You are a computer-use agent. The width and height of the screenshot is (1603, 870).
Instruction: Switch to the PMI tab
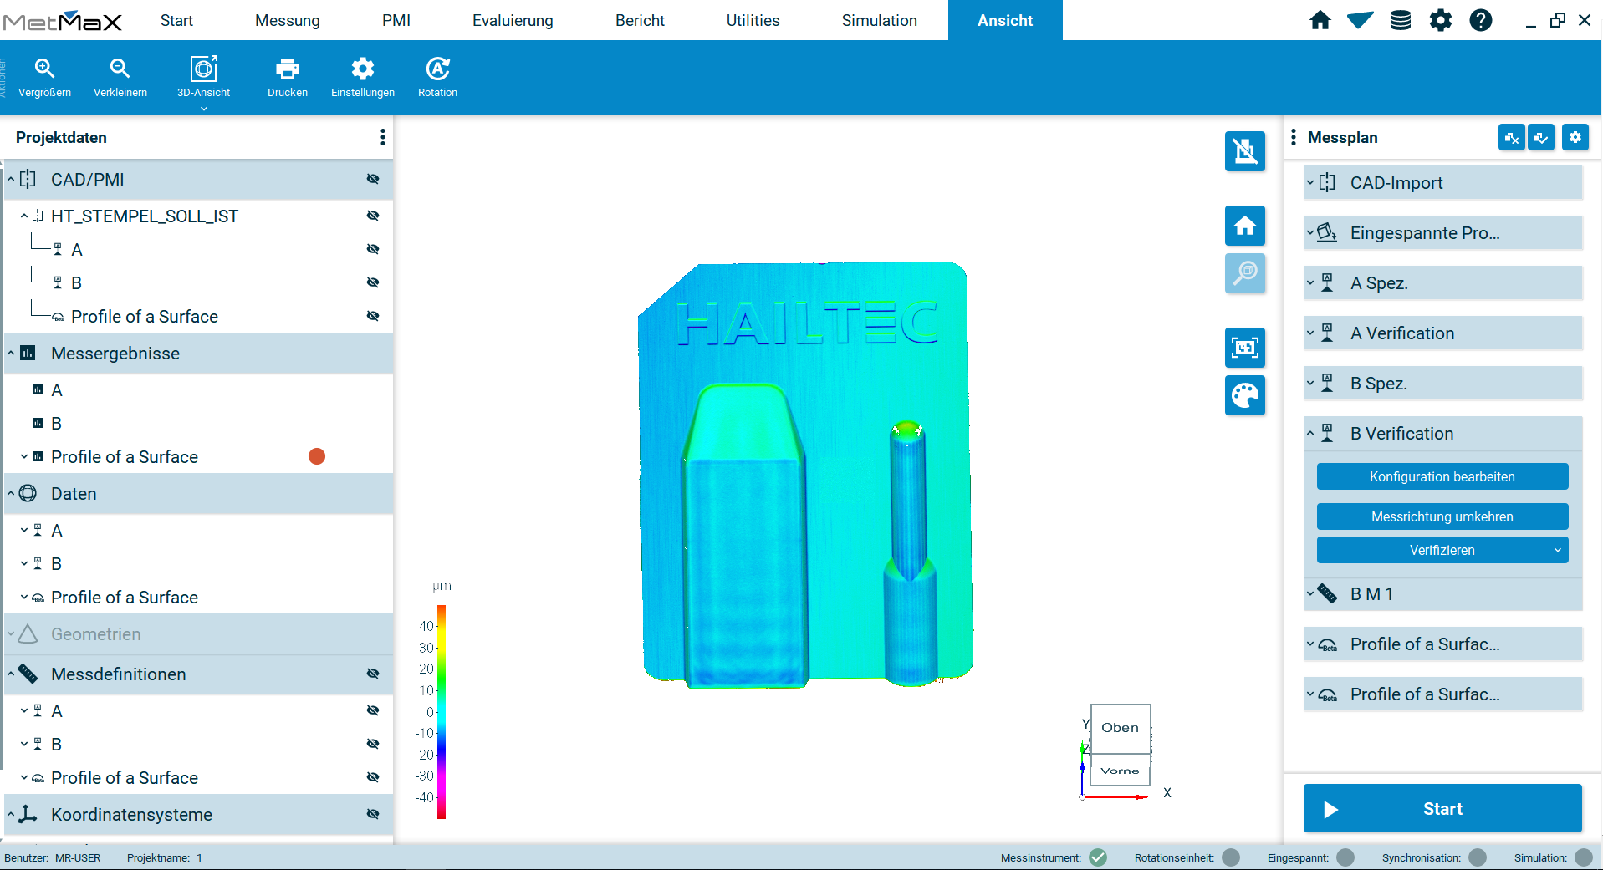396,20
